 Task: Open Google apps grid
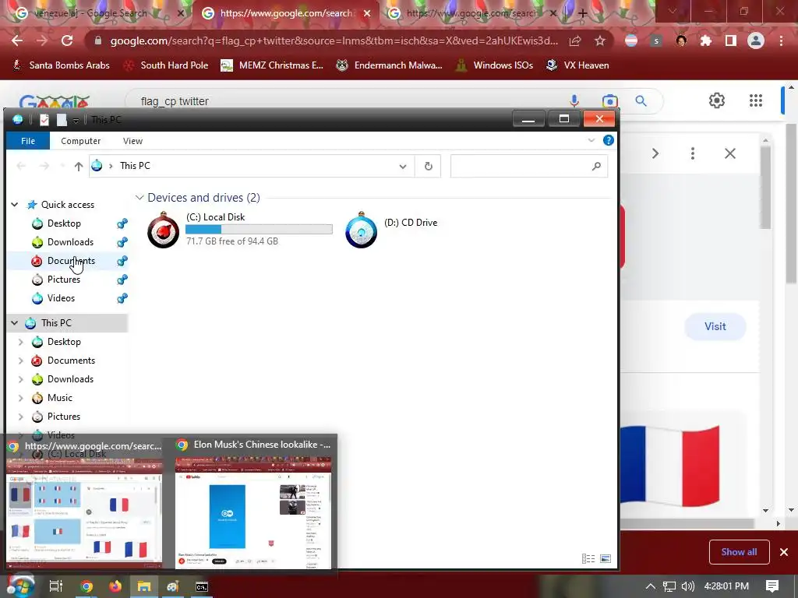[756, 100]
